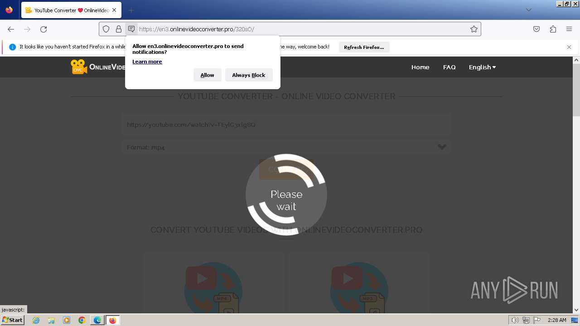This screenshot has width=580, height=326.
Task: Reload the current page
Action: tap(43, 29)
